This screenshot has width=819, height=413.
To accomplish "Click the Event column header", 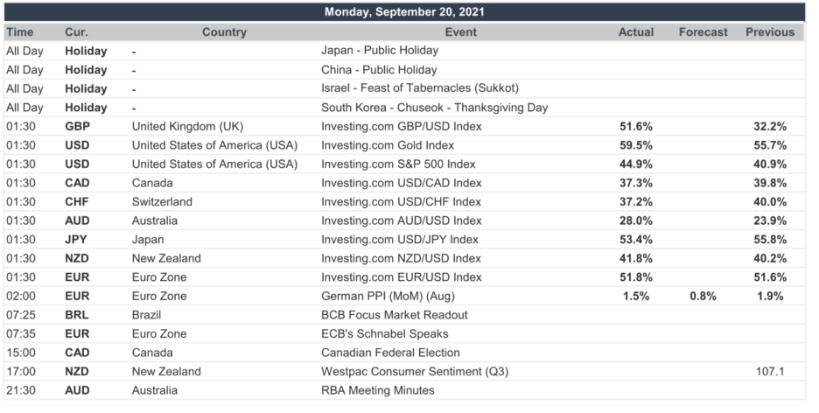I will 460,31.
